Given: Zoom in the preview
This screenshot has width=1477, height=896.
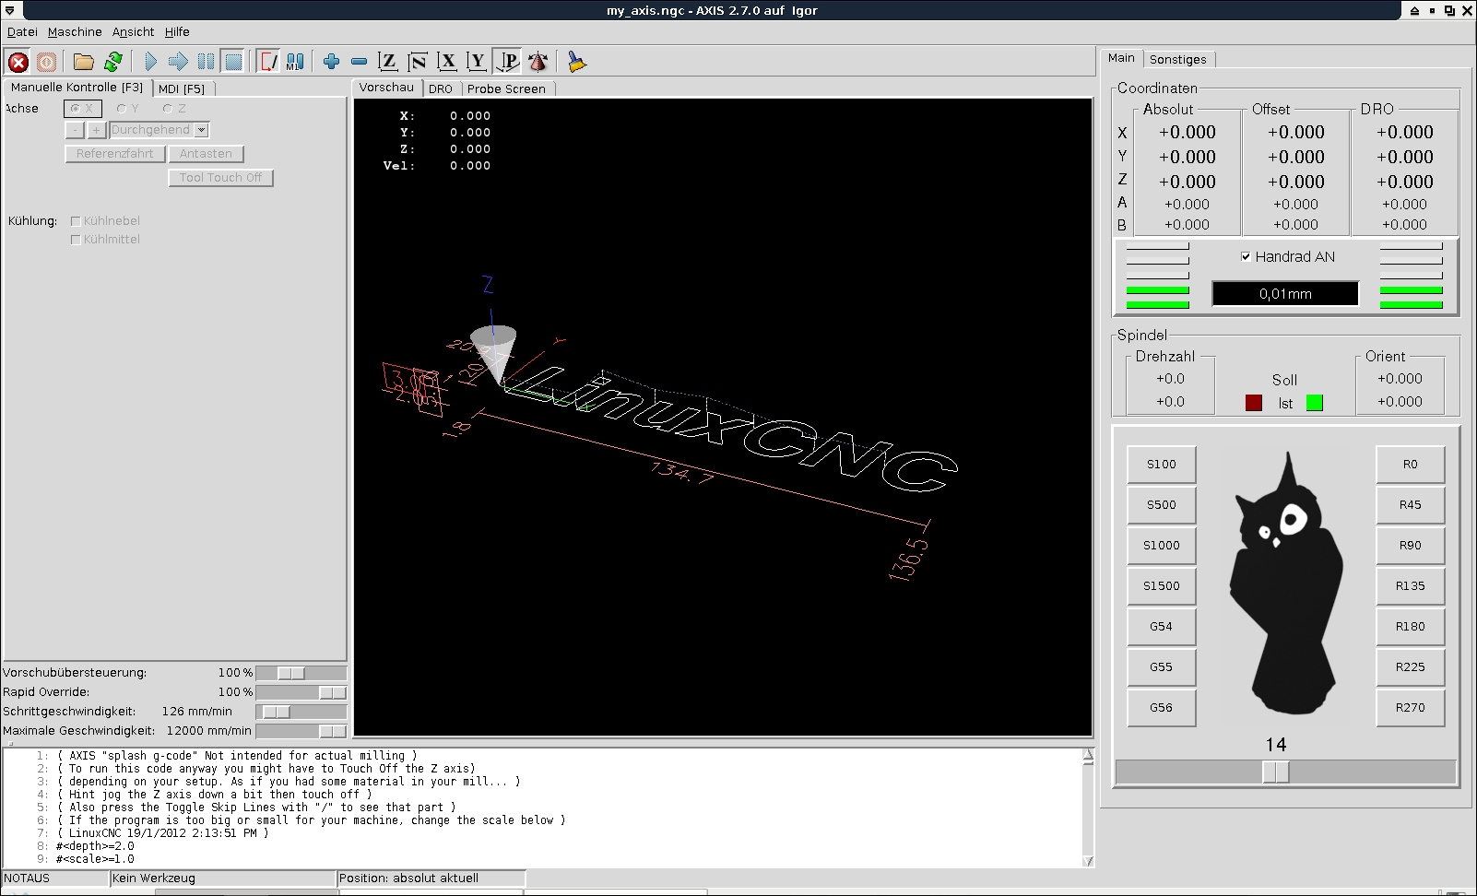Looking at the screenshot, I should [x=332, y=62].
